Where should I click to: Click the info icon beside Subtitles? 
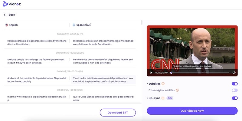tap(163, 84)
